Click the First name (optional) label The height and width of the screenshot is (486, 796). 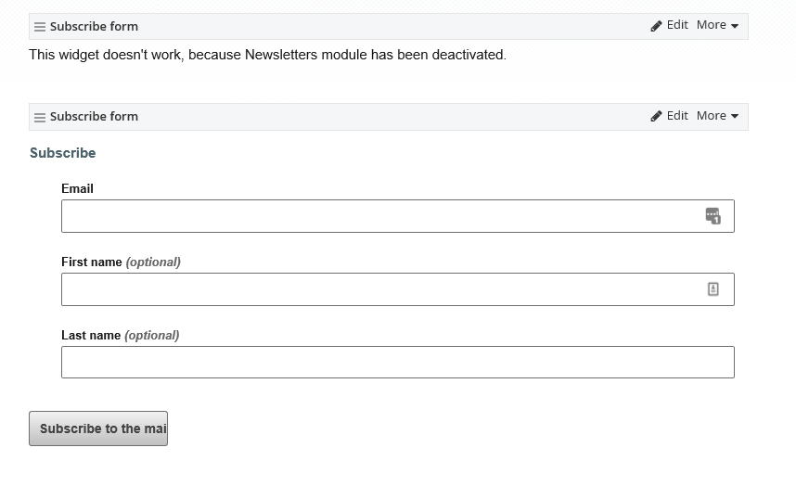click(x=121, y=262)
